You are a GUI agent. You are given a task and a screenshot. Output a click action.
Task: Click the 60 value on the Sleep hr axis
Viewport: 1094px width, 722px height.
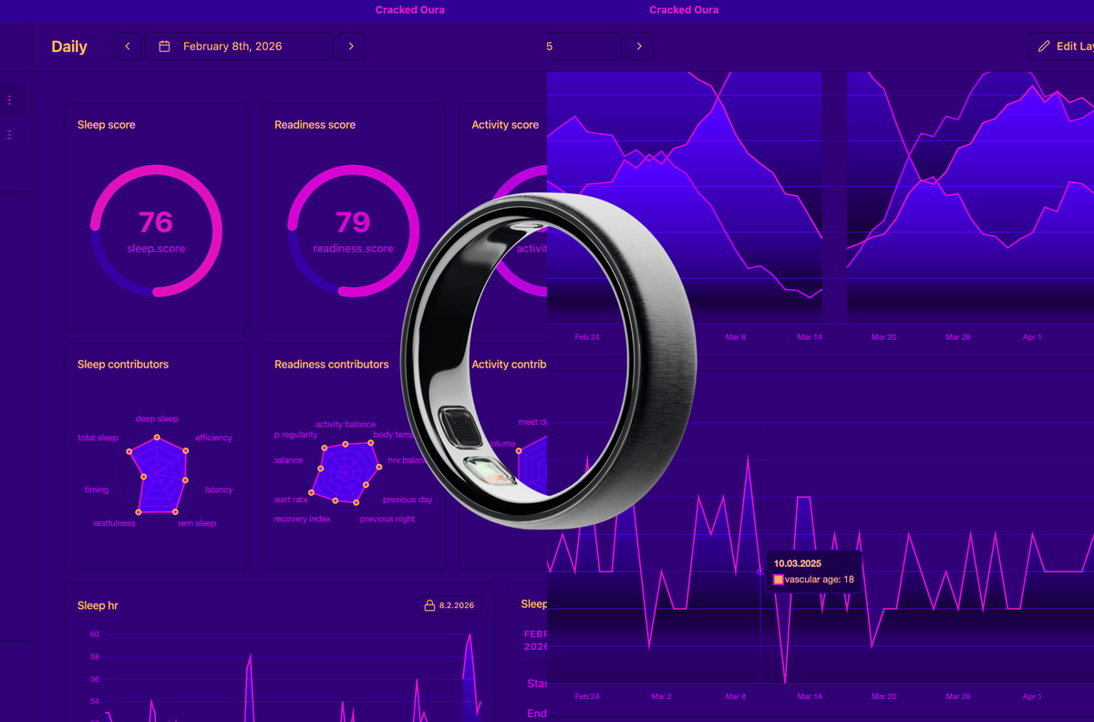click(x=95, y=633)
